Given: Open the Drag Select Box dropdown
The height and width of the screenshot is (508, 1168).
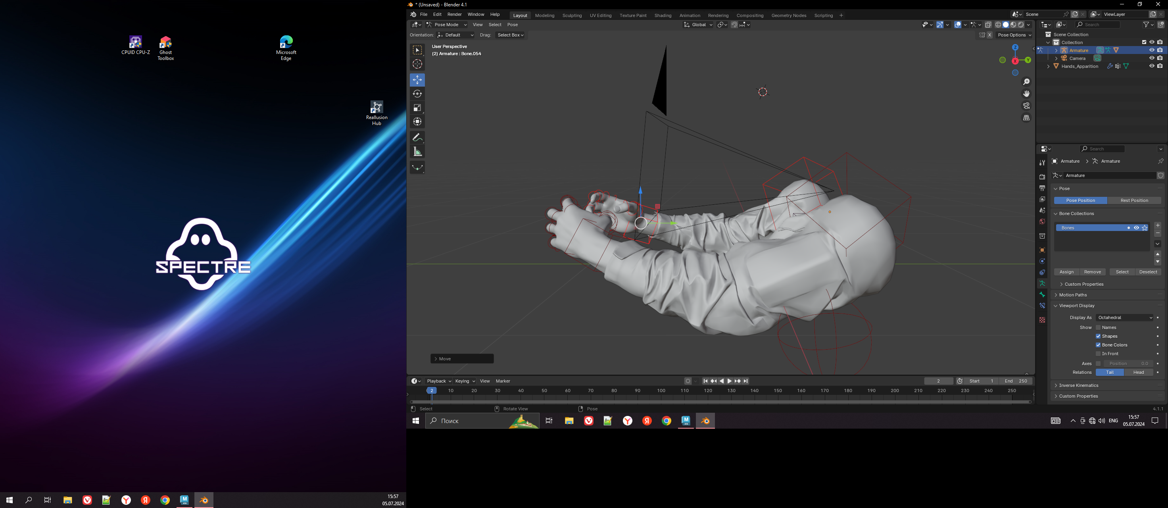Looking at the screenshot, I should (x=510, y=35).
